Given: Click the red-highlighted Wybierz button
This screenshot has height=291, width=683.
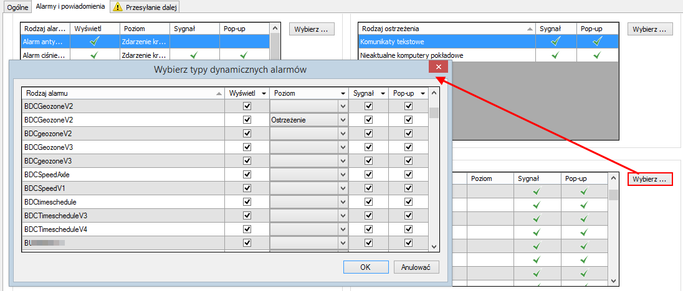Looking at the screenshot, I should pos(649,180).
